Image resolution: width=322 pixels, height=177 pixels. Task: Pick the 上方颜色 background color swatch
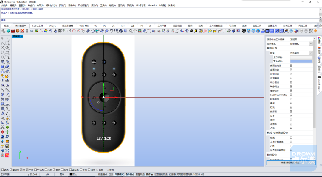301,57
